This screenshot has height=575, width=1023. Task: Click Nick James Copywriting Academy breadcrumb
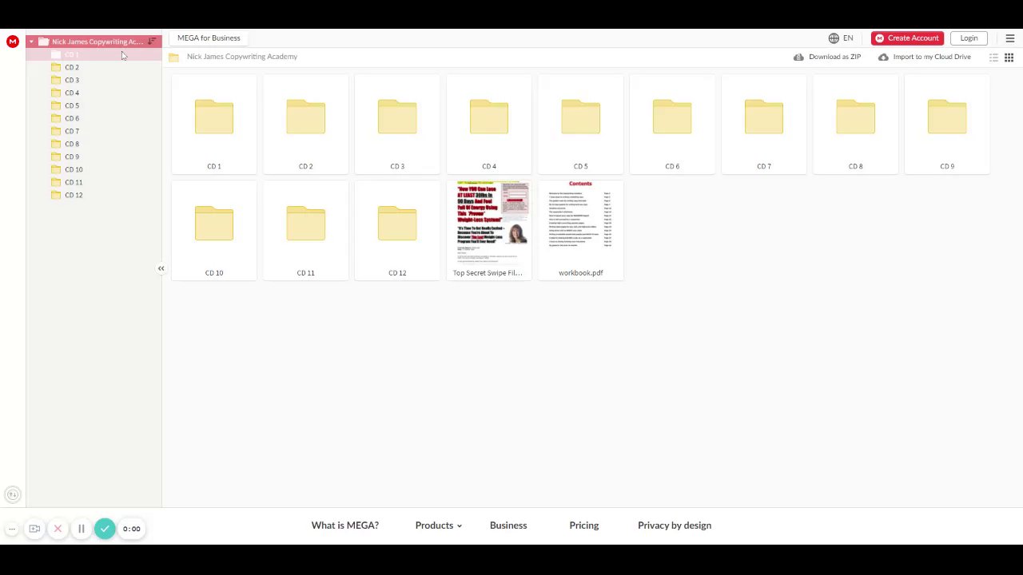pos(242,57)
